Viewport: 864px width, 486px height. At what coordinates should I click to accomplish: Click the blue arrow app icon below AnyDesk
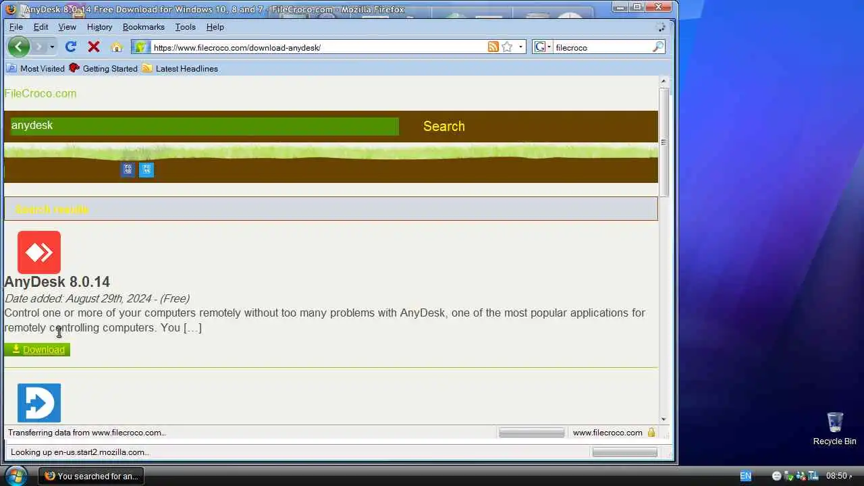pyautogui.click(x=39, y=403)
